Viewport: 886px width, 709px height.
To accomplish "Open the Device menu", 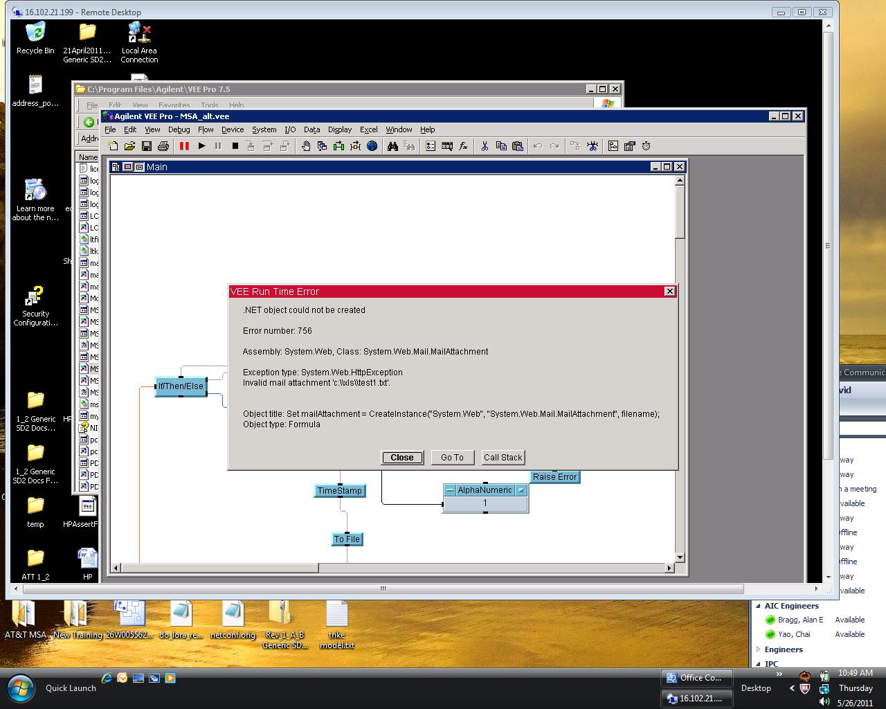I will [233, 129].
